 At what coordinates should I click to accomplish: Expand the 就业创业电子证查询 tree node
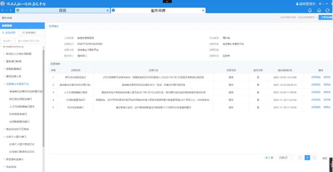[4, 129]
